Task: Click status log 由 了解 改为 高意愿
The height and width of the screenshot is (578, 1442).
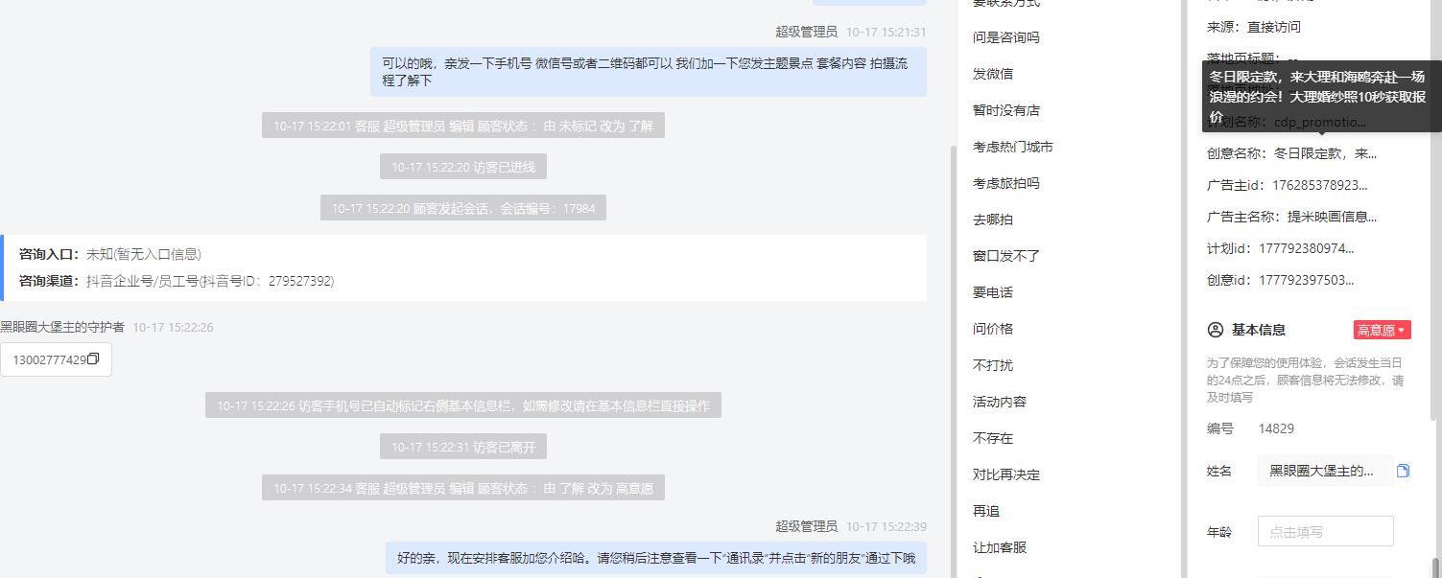Action: [462, 488]
